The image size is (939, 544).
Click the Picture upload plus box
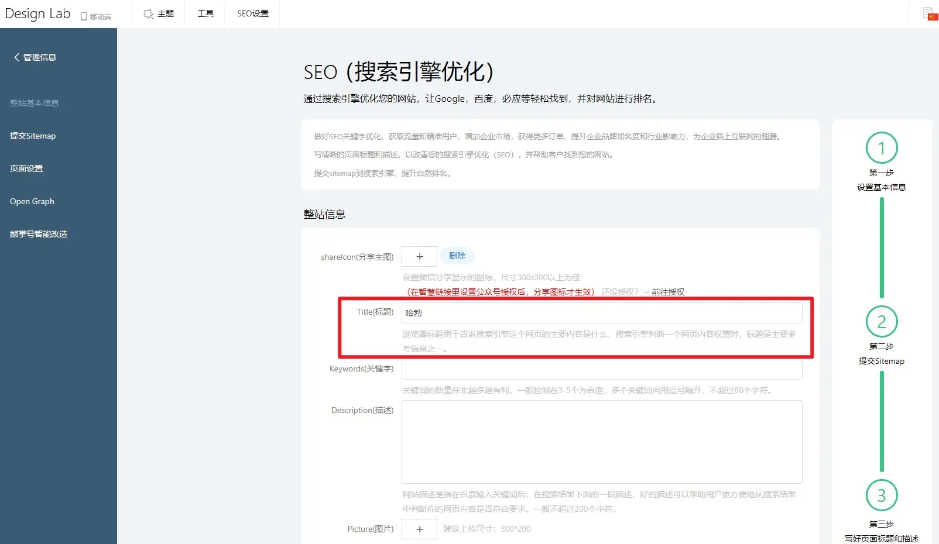419,529
